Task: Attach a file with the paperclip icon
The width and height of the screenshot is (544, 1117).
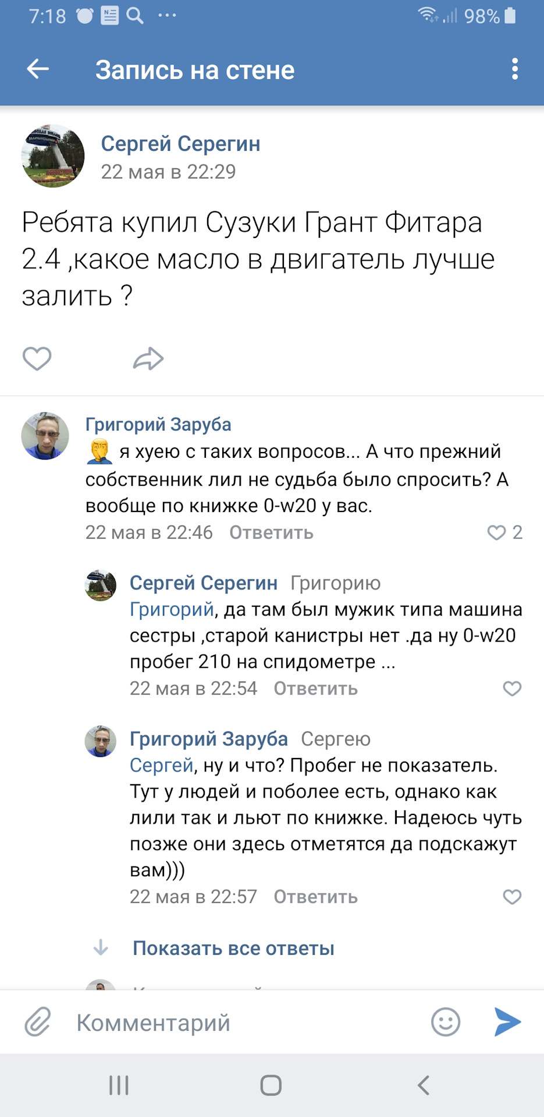Action: pos(38,1022)
